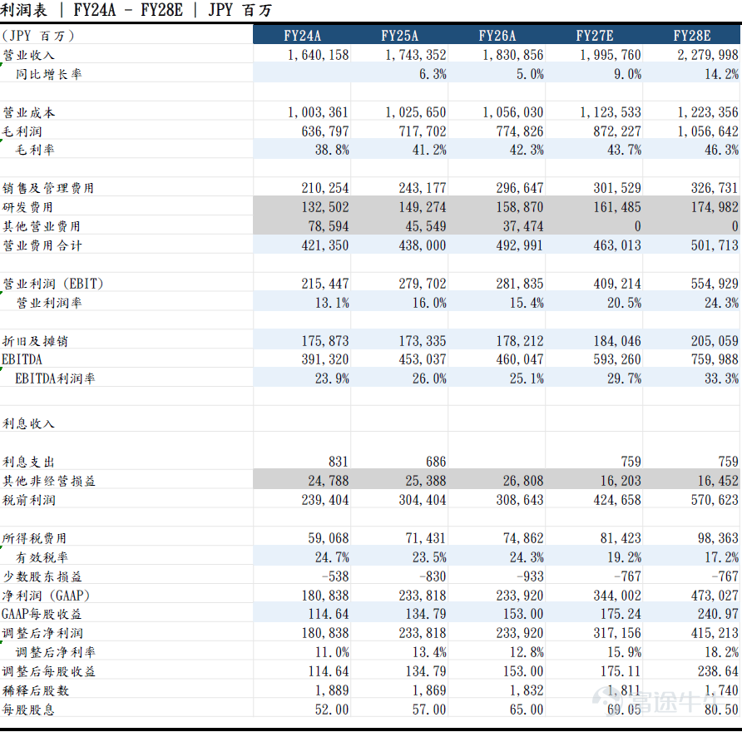This screenshot has height=732, width=742.
Task: Select the 税前利润 FY28E cell 570,623
Action: pyautogui.click(x=715, y=500)
